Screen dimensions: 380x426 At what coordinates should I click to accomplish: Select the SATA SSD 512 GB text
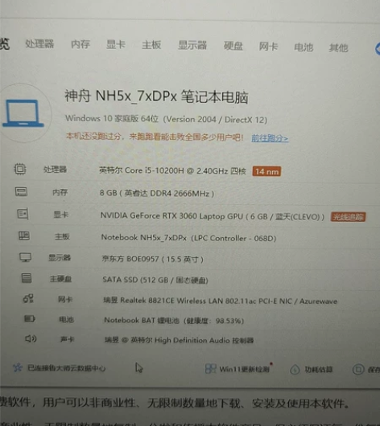point(155,280)
